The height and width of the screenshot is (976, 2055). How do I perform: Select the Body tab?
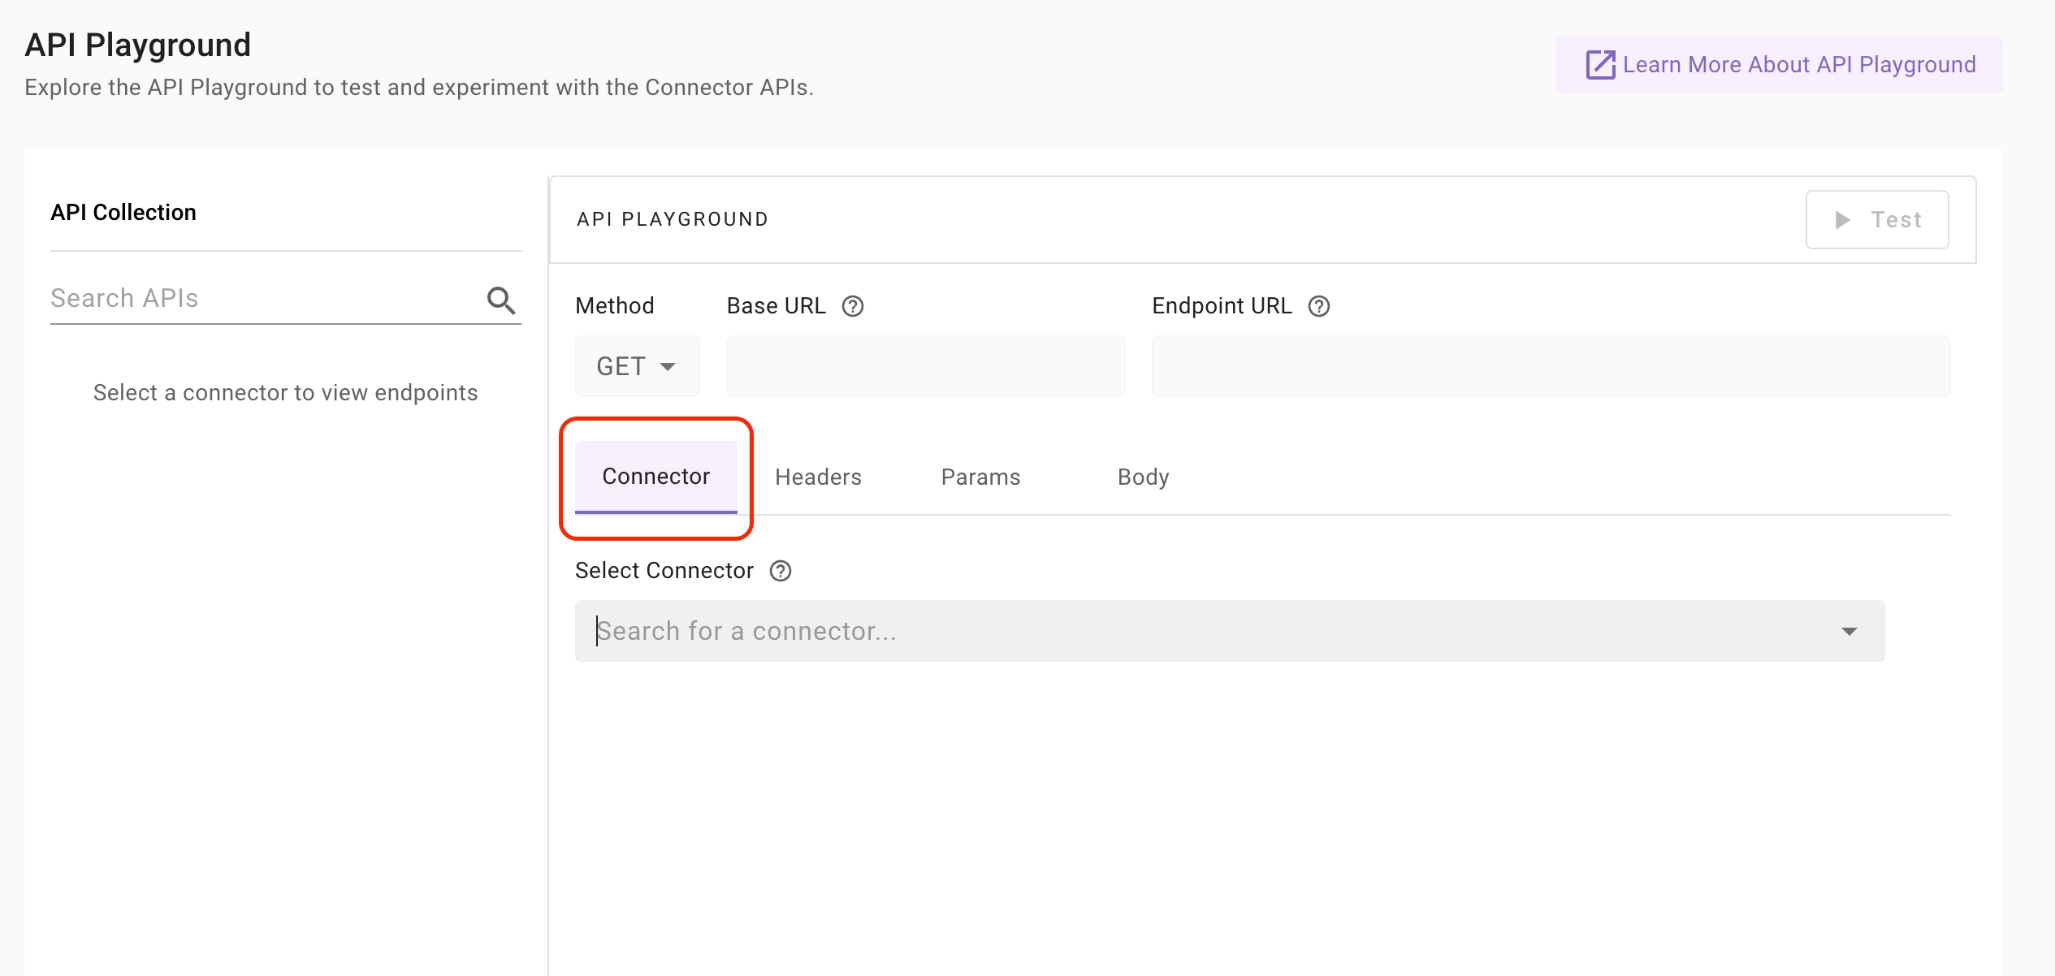click(1143, 477)
